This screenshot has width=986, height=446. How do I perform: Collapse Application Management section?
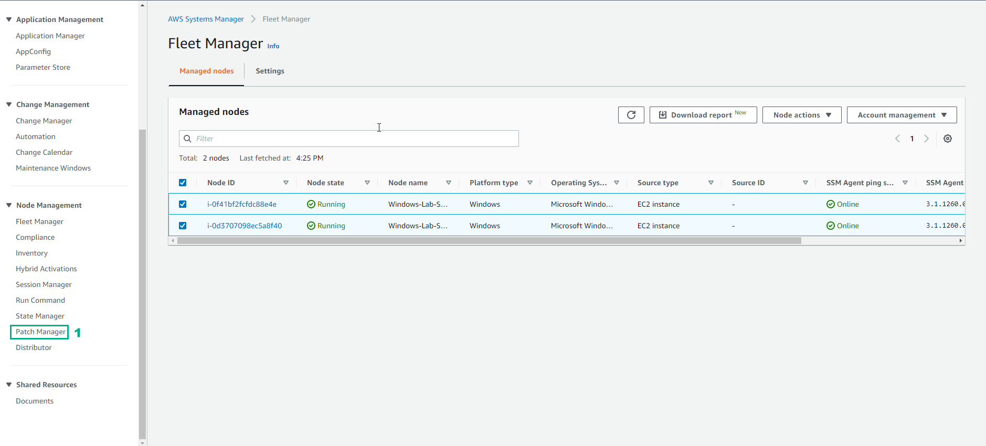pos(9,19)
